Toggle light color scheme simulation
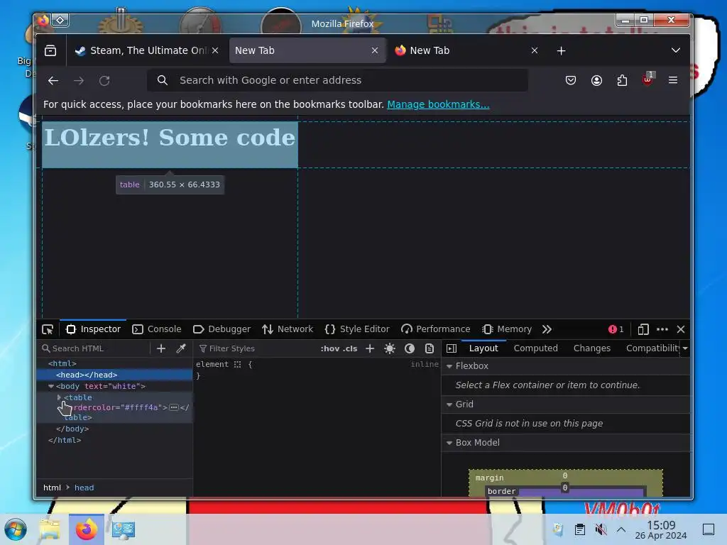The width and height of the screenshot is (727, 545). 390,348
